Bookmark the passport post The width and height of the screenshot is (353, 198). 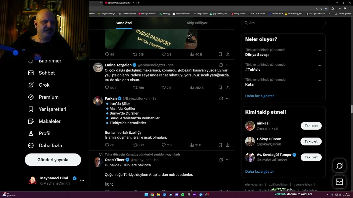[220, 54]
